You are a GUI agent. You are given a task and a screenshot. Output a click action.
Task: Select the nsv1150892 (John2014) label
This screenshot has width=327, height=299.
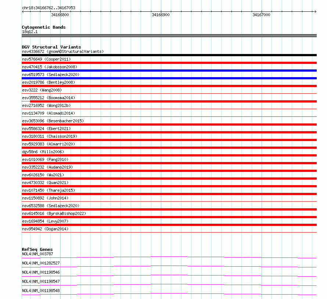coord(45,198)
